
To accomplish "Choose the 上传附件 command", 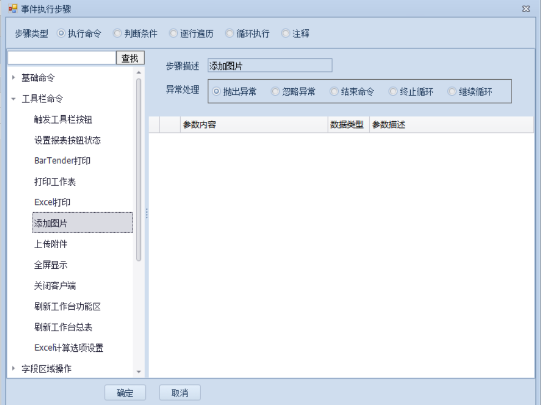I will 51,244.
